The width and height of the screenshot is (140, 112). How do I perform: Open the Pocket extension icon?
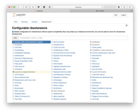[x=39, y=7]
